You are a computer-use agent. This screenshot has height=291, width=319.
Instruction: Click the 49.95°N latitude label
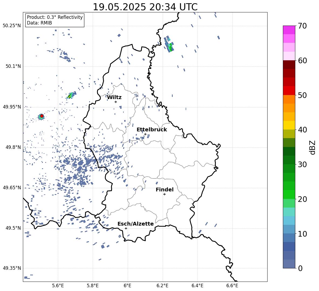pos(12,107)
